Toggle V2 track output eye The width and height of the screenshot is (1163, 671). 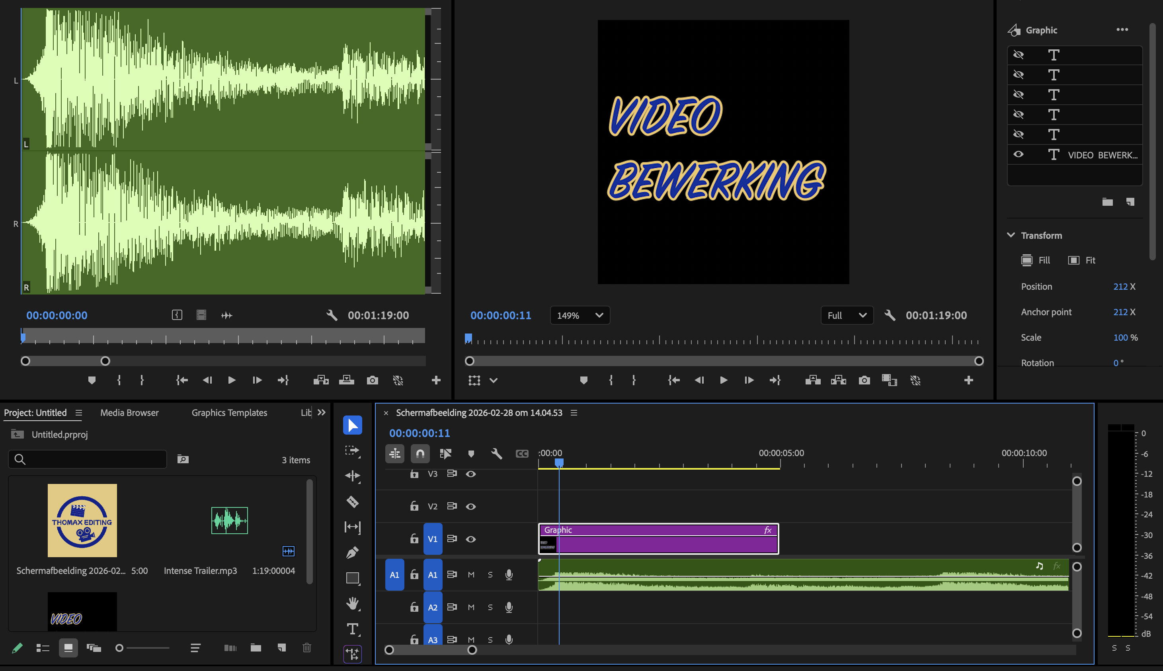[x=470, y=507]
